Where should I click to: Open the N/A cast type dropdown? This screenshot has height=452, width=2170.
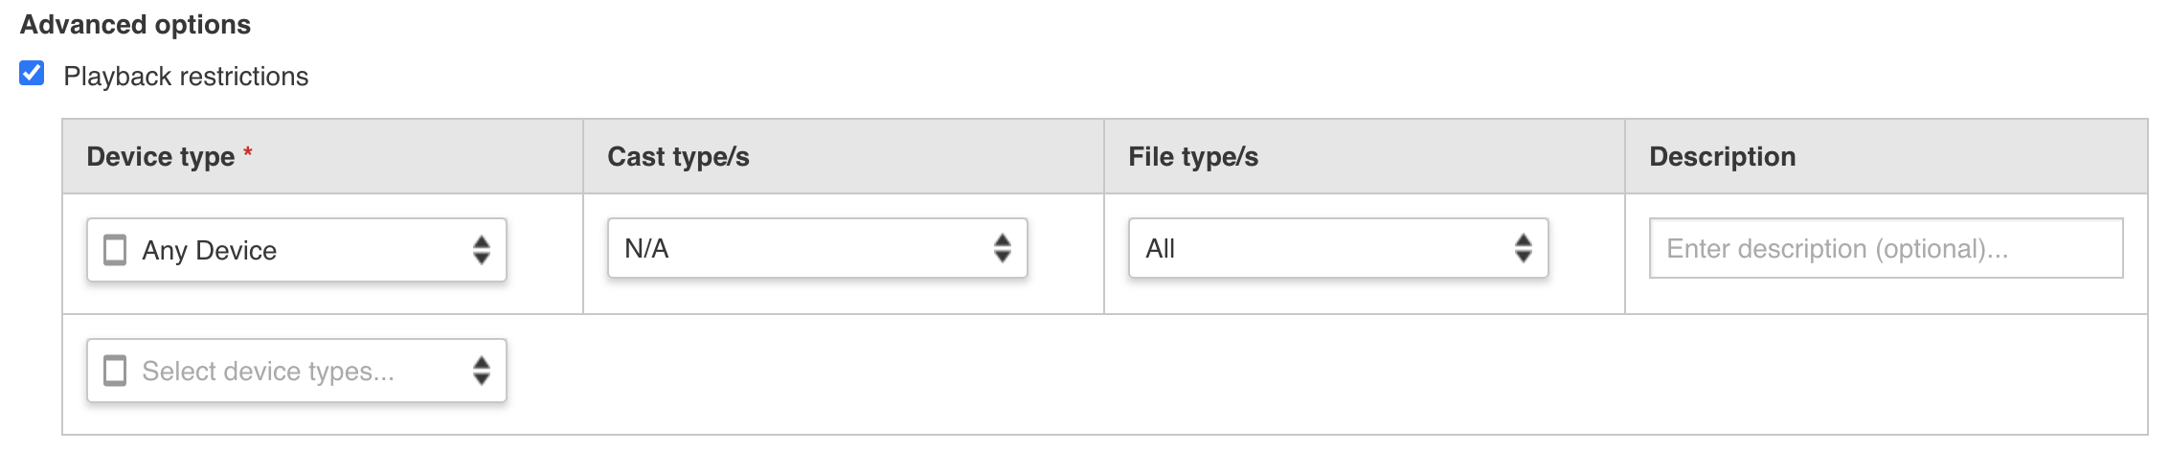coord(818,248)
